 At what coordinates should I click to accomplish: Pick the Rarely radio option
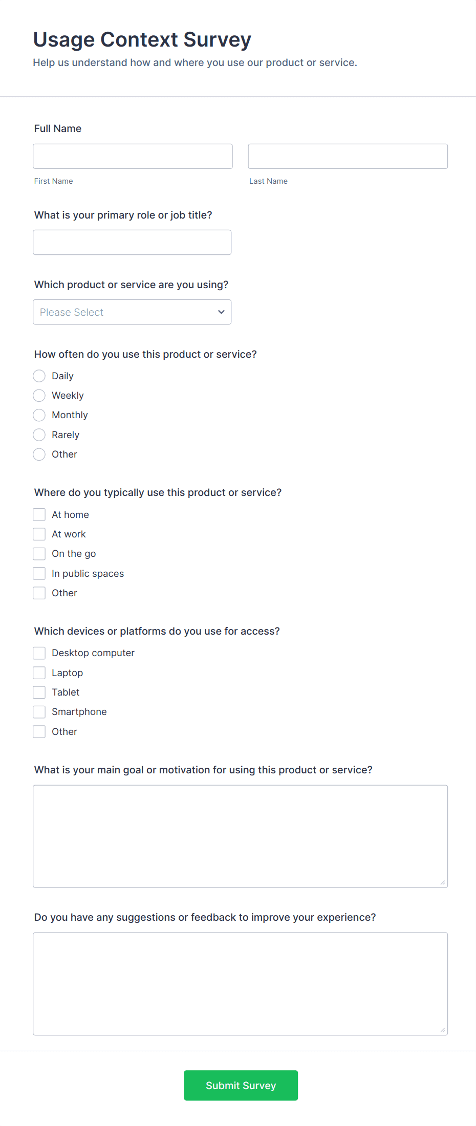(39, 435)
